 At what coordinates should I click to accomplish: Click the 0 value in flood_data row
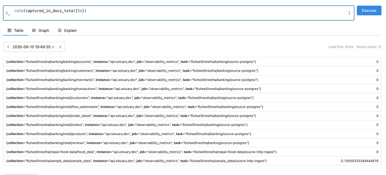[377, 152]
